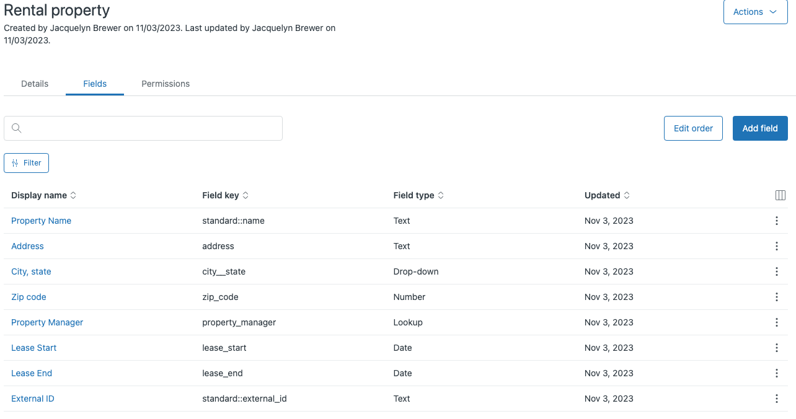The width and height of the screenshot is (796, 419).
Task: Switch to the Permissions tab
Action: click(x=165, y=84)
